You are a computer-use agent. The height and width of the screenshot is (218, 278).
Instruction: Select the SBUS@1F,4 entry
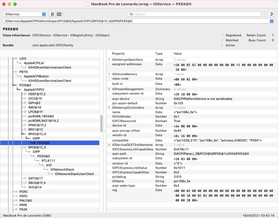coord(37,183)
